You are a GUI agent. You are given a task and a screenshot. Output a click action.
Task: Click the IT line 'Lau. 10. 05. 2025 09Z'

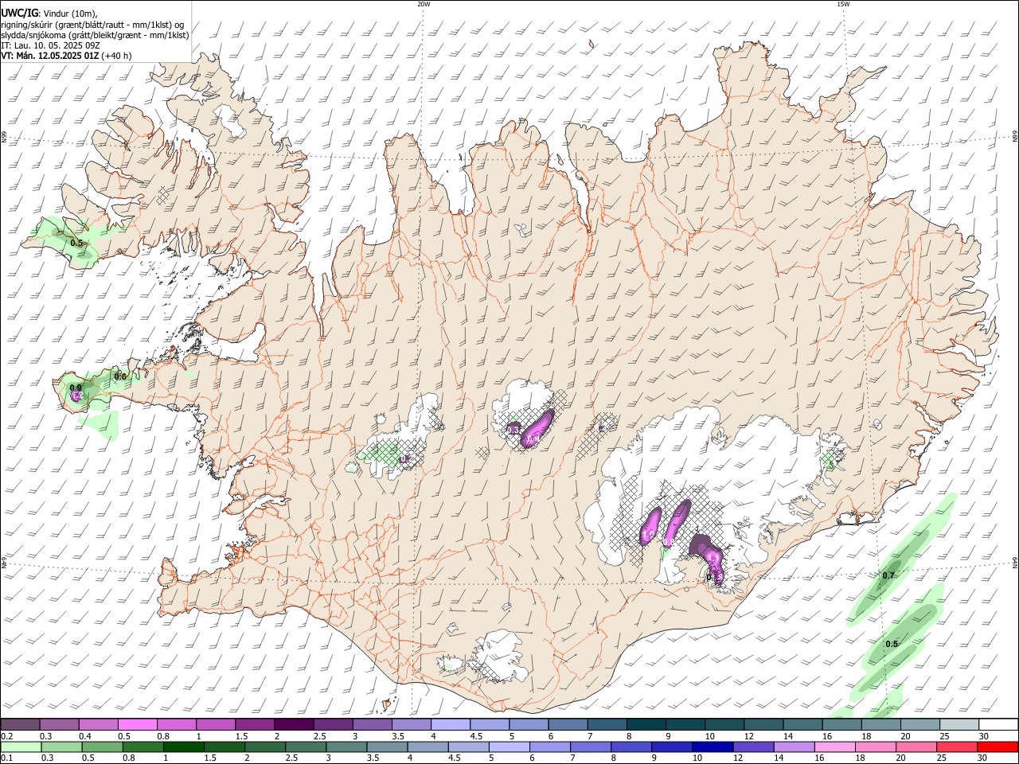pyautogui.click(x=57, y=45)
